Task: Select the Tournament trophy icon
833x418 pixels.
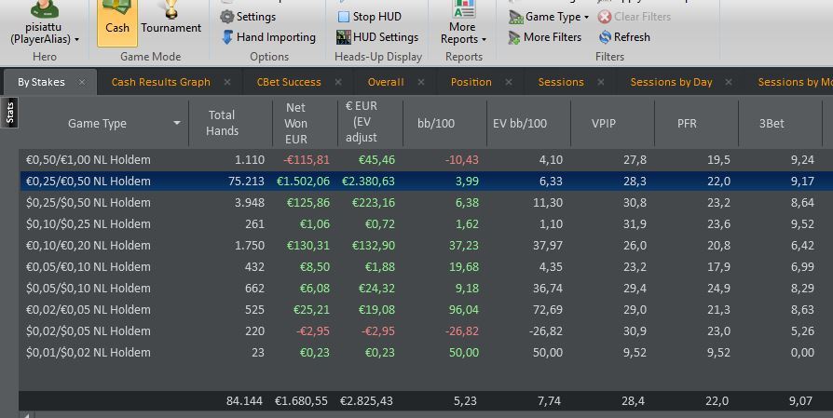Action: tap(171, 9)
